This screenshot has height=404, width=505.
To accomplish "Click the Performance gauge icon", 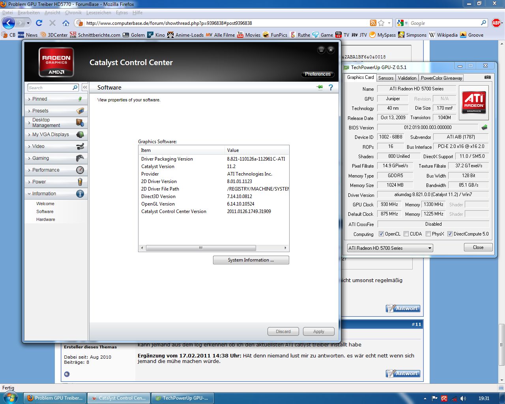I will tap(80, 170).
